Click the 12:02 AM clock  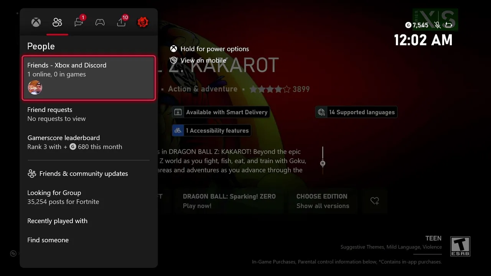coord(423,40)
